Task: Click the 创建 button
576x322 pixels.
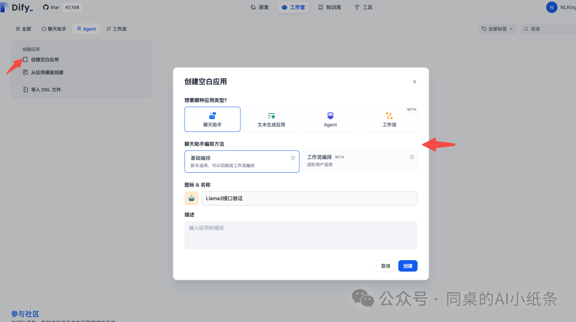Action: click(408, 266)
